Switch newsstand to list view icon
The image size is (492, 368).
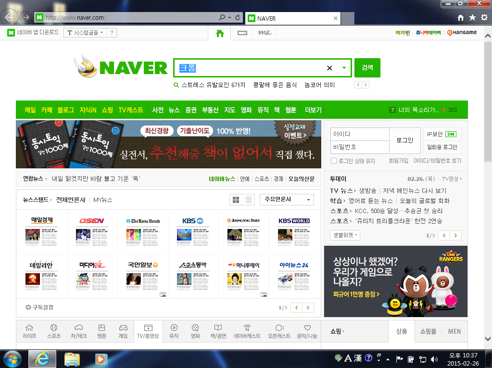tap(248, 200)
